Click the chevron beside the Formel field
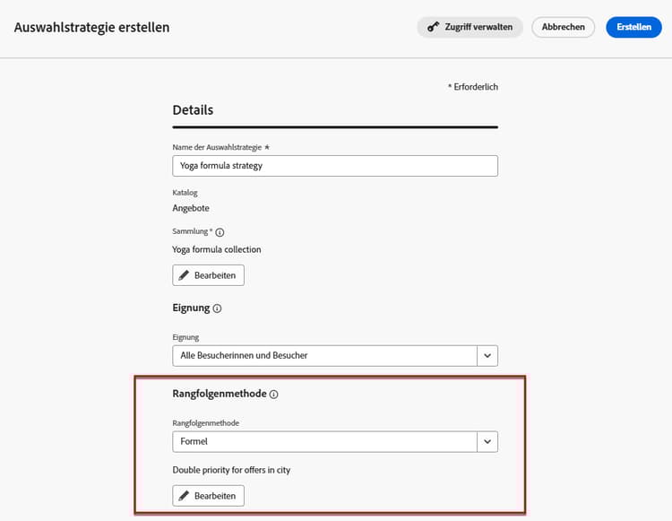This screenshot has width=672, height=521. pyautogui.click(x=487, y=441)
